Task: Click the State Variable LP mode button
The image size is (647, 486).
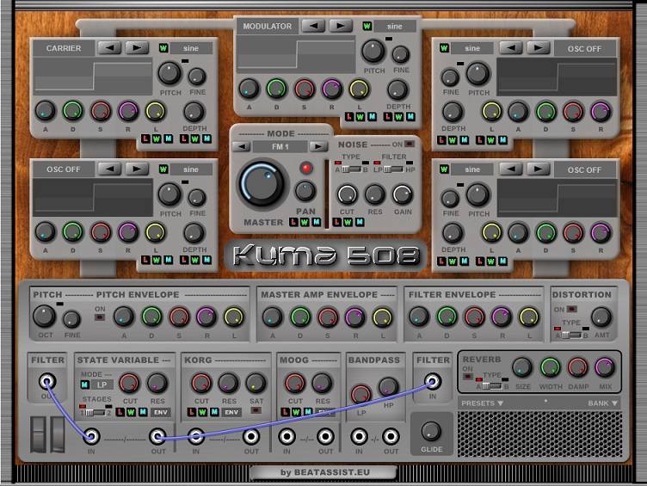Action: click(102, 384)
